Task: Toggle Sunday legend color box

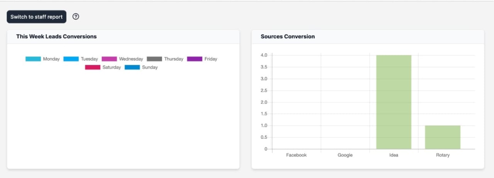Action: [x=132, y=67]
